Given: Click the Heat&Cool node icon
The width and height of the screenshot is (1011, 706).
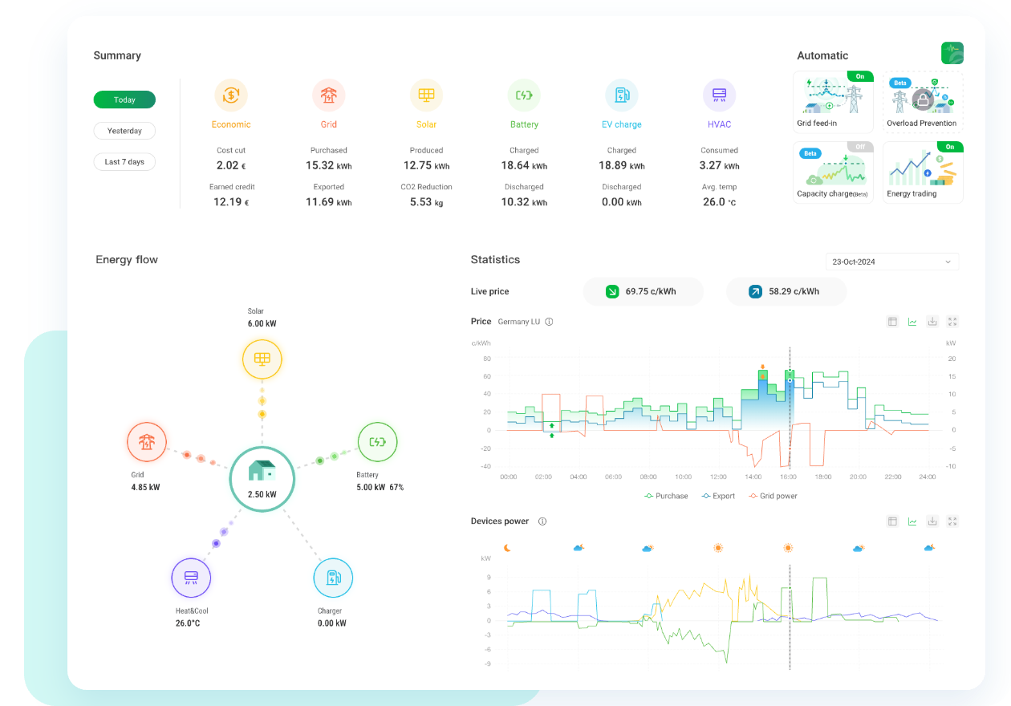Looking at the screenshot, I should (191, 578).
